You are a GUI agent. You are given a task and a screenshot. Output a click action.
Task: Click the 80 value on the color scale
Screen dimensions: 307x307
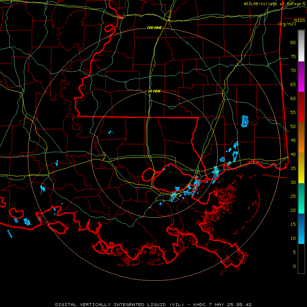[x=293, y=43]
